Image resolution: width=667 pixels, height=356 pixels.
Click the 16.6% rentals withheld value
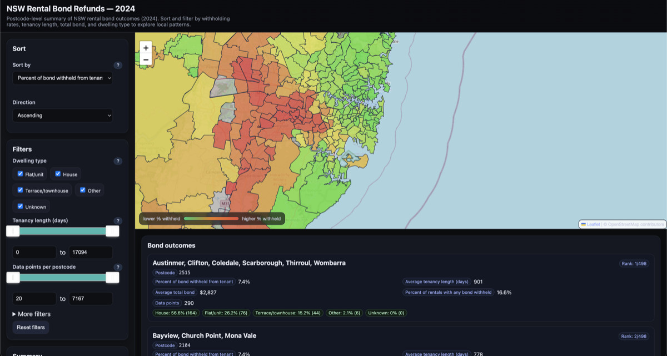[504, 292]
